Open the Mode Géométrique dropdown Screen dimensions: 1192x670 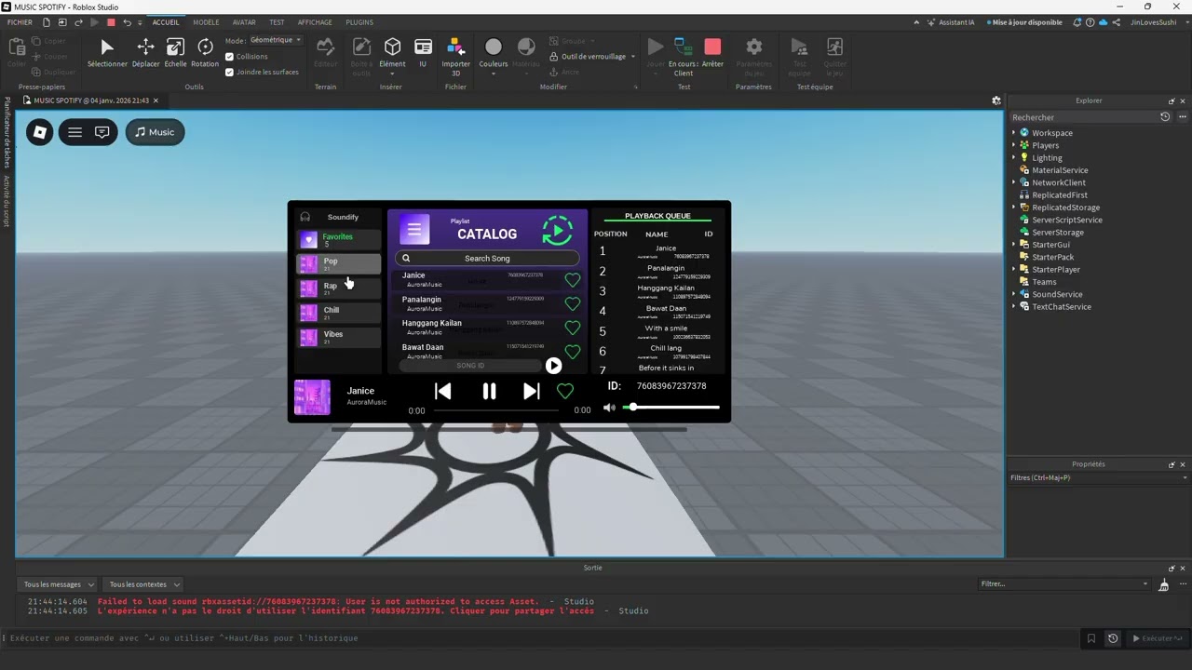point(276,40)
